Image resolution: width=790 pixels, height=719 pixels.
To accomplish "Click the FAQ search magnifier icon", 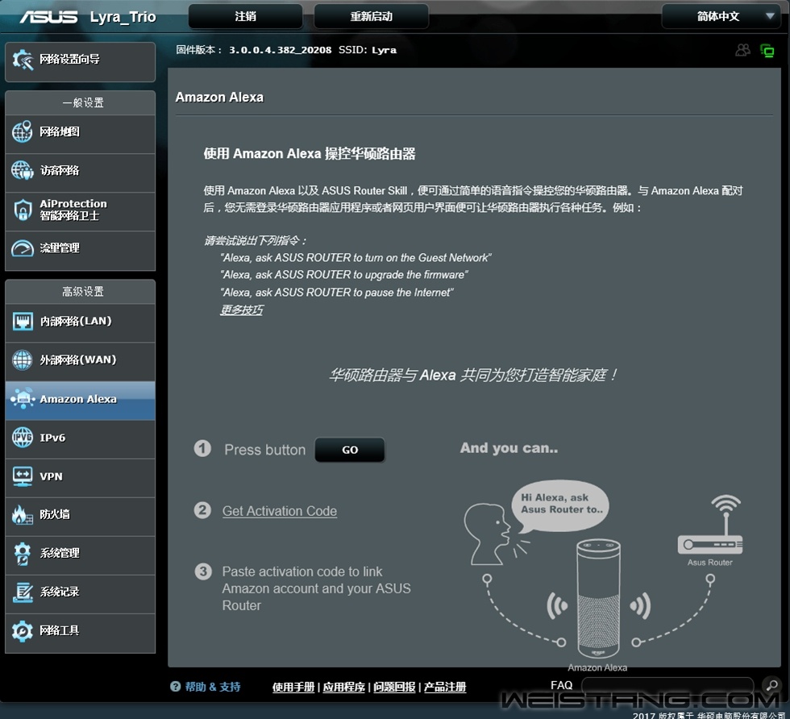I will pos(771,686).
